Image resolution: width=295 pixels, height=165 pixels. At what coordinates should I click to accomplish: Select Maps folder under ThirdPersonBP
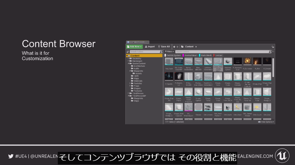(135, 101)
